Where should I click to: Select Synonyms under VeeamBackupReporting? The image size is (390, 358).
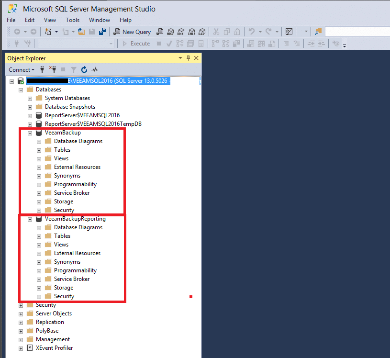(x=67, y=262)
